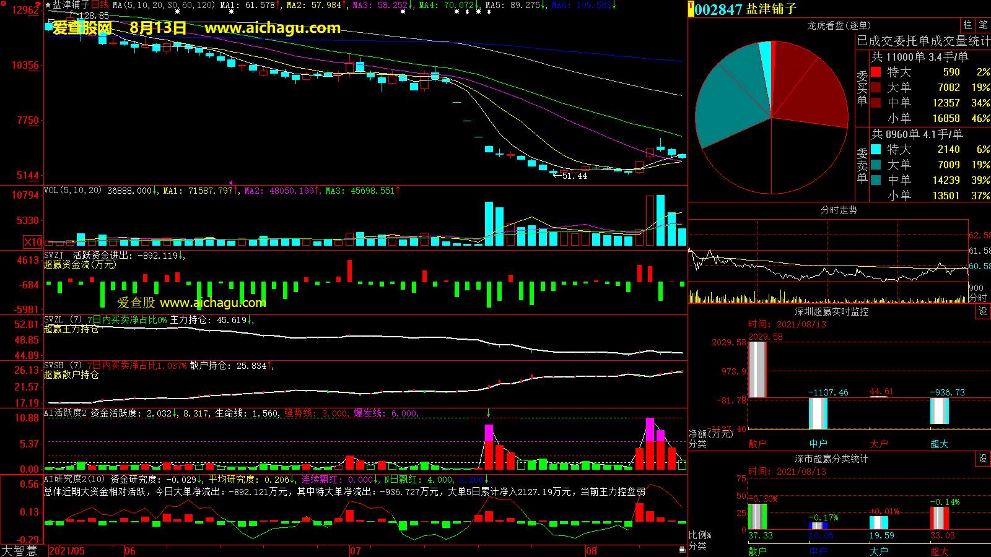Image resolution: width=991 pixels, height=557 pixels.
Task: Open 设 settings for 深圳超赢实时监控 panel
Action: click(x=982, y=311)
